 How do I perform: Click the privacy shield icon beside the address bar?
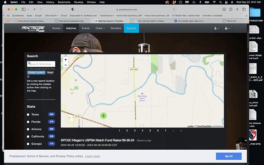[73, 9]
